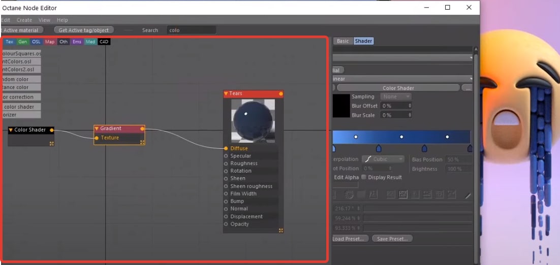The image size is (560, 265).
Task: Click the Diffuse input pin on Tears
Action: tap(226, 148)
